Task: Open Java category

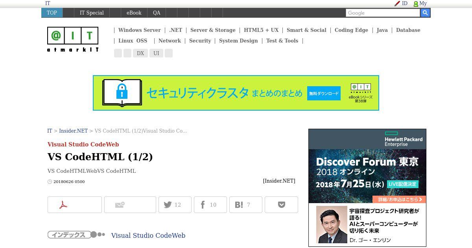Action: [382, 30]
